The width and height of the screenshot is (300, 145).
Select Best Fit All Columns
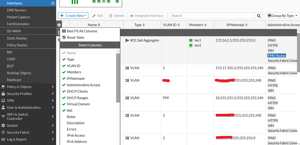click(x=82, y=31)
